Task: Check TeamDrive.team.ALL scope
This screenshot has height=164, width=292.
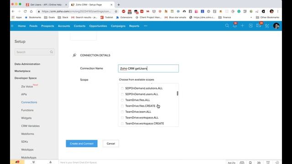Action: pos(122,112)
